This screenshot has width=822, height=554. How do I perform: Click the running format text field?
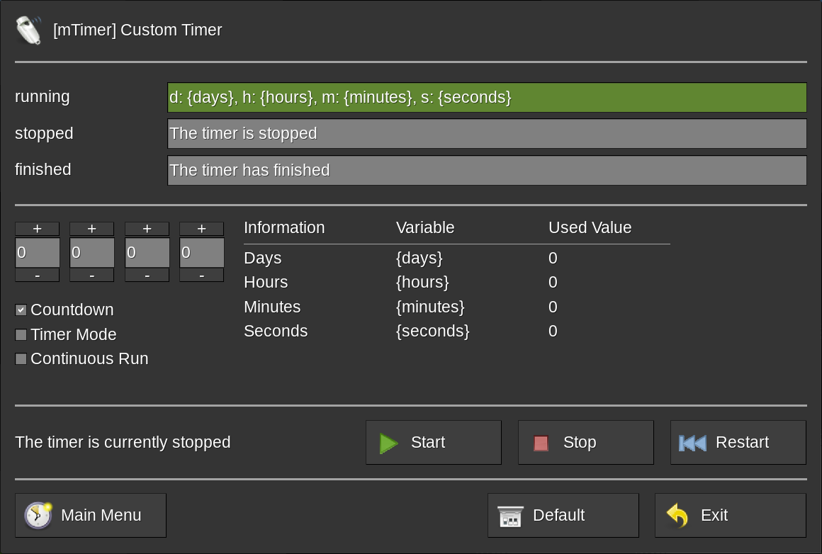pyautogui.click(x=487, y=98)
